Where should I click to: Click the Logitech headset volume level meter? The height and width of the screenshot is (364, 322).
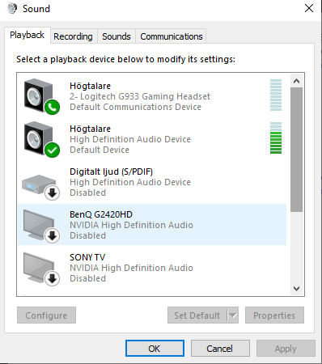point(276,95)
